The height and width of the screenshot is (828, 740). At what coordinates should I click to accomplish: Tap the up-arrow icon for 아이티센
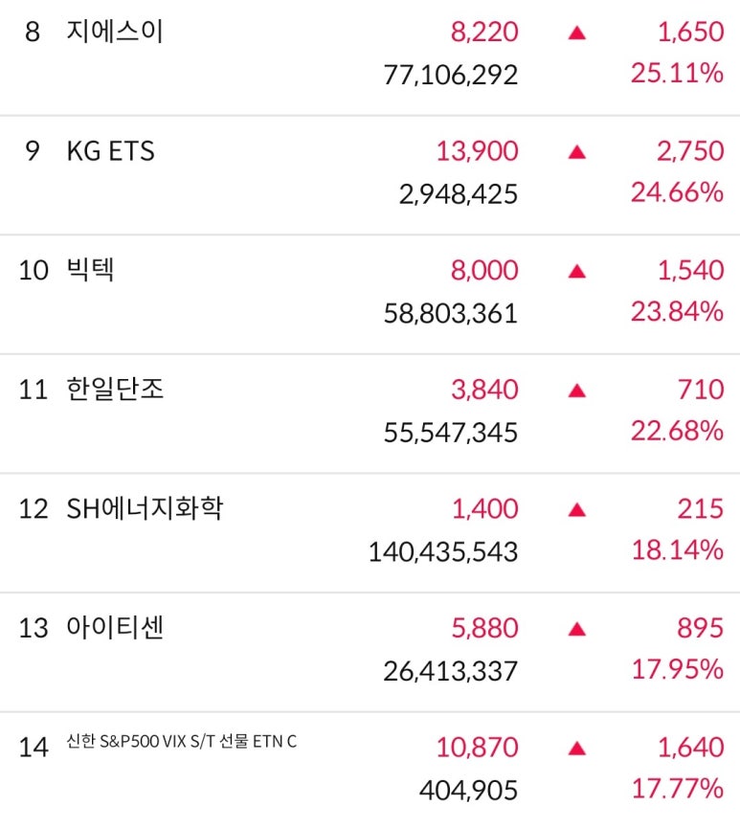577,629
